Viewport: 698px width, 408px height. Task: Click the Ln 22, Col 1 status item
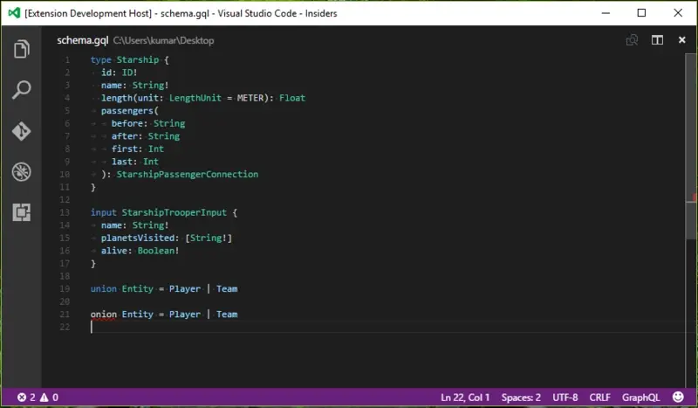coord(465,398)
